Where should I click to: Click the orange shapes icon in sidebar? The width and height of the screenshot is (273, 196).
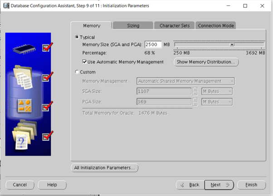[x=24, y=107]
